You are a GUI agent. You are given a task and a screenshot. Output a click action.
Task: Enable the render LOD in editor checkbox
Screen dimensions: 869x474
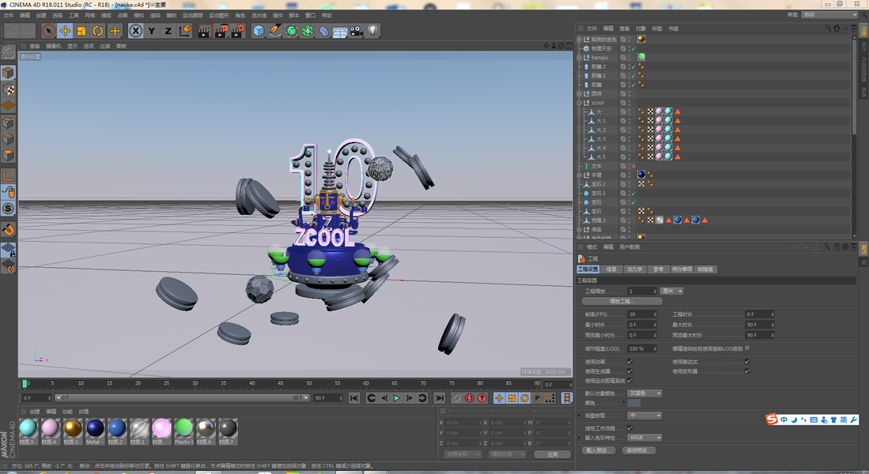(747, 348)
